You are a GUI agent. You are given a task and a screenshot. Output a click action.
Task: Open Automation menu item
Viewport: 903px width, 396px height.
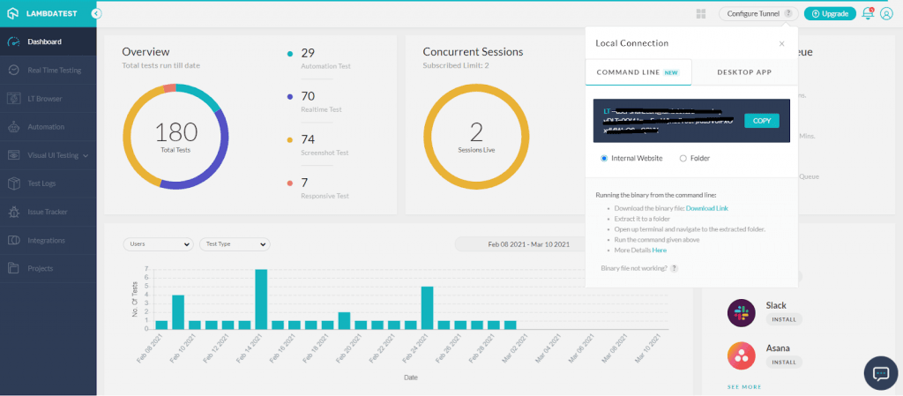(x=49, y=127)
